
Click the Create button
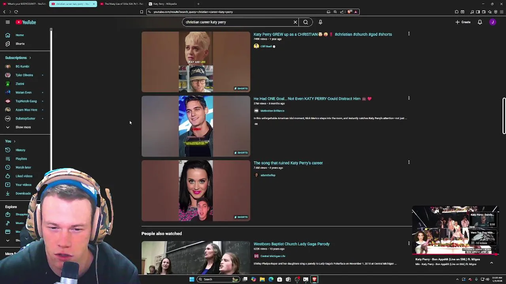click(463, 22)
